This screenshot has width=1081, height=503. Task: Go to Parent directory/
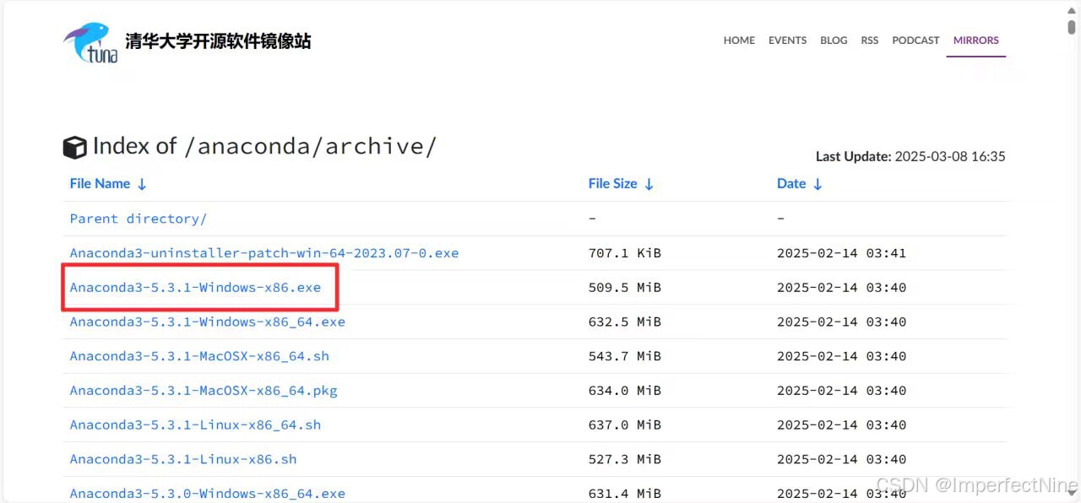(139, 219)
